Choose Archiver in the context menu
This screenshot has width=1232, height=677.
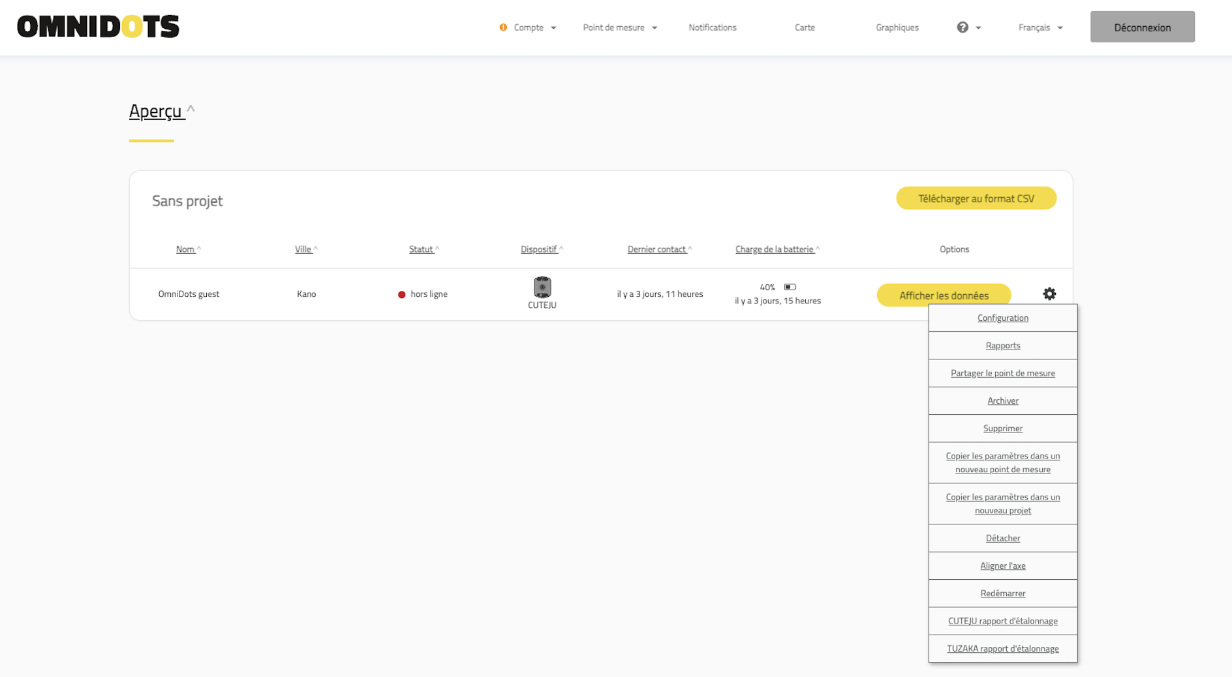point(1002,401)
